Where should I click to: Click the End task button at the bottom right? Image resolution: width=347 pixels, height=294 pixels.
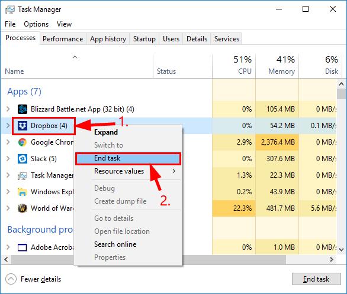tap(316, 279)
